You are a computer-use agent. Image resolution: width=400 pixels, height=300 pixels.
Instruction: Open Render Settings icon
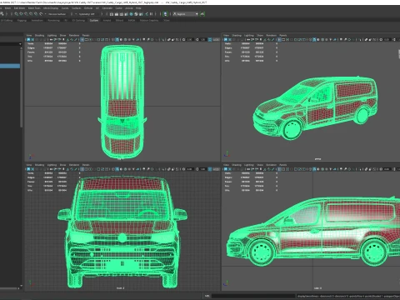coord(126,14)
